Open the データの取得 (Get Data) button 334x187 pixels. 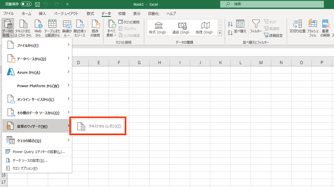click(8, 28)
